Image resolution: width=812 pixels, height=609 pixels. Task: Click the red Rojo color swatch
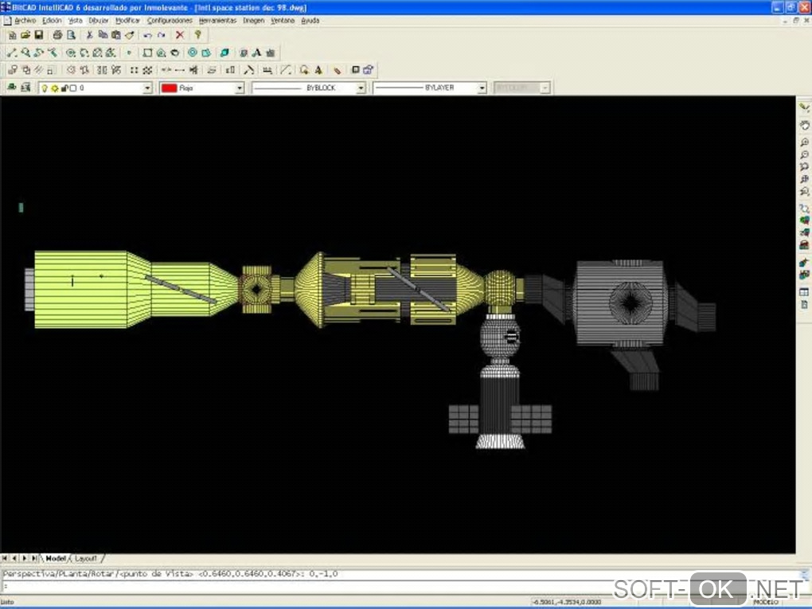pos(169,88)
